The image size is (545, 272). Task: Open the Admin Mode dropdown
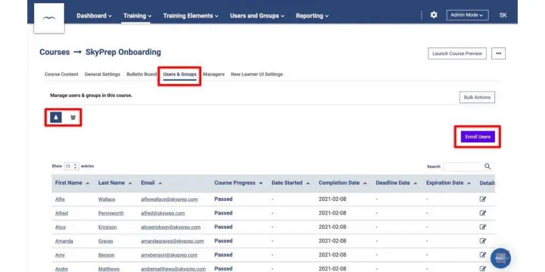(x=467, y=15)
